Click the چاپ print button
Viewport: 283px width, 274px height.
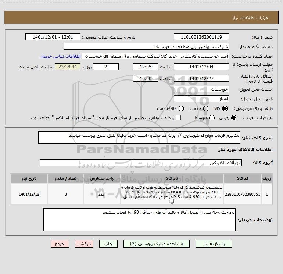click(x=108, y=244)
